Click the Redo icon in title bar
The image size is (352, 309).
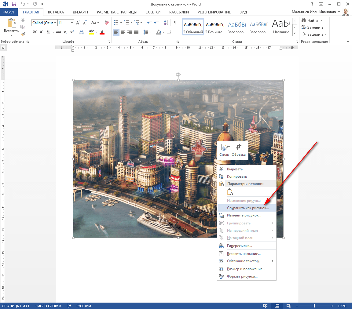[x=35, y=4]
